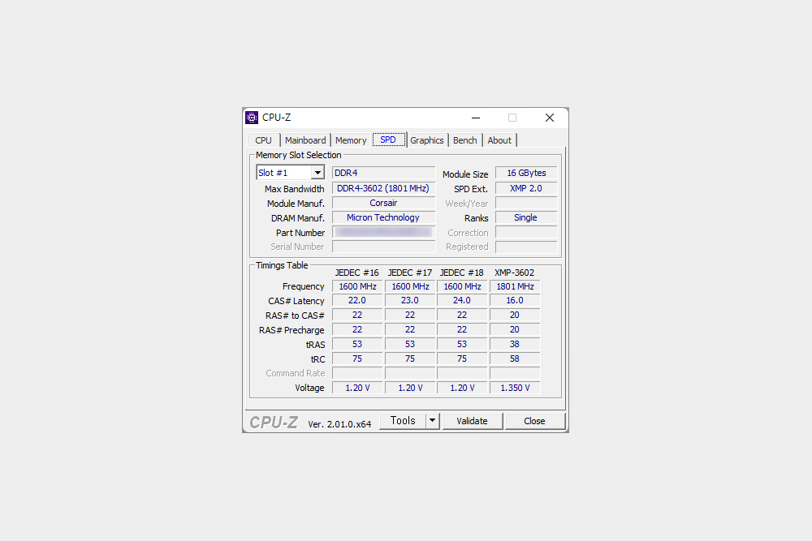The image size is (812, 541).
Task: Go to the About tab
Action: click(x=499, y=140)
